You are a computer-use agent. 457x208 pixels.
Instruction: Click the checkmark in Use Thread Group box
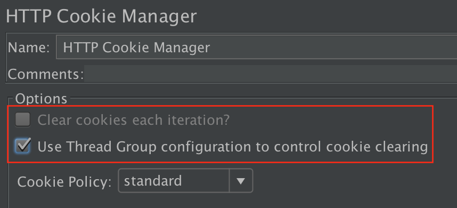click(x=23, y=145)
